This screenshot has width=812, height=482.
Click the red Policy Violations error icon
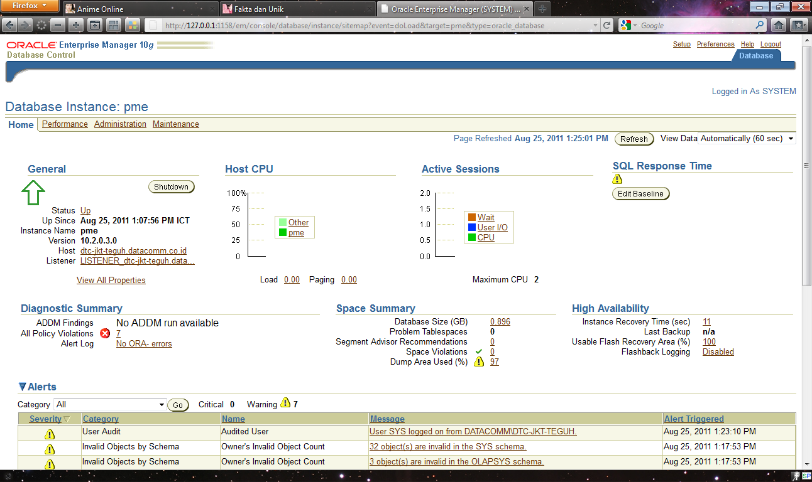click(105, 333)
